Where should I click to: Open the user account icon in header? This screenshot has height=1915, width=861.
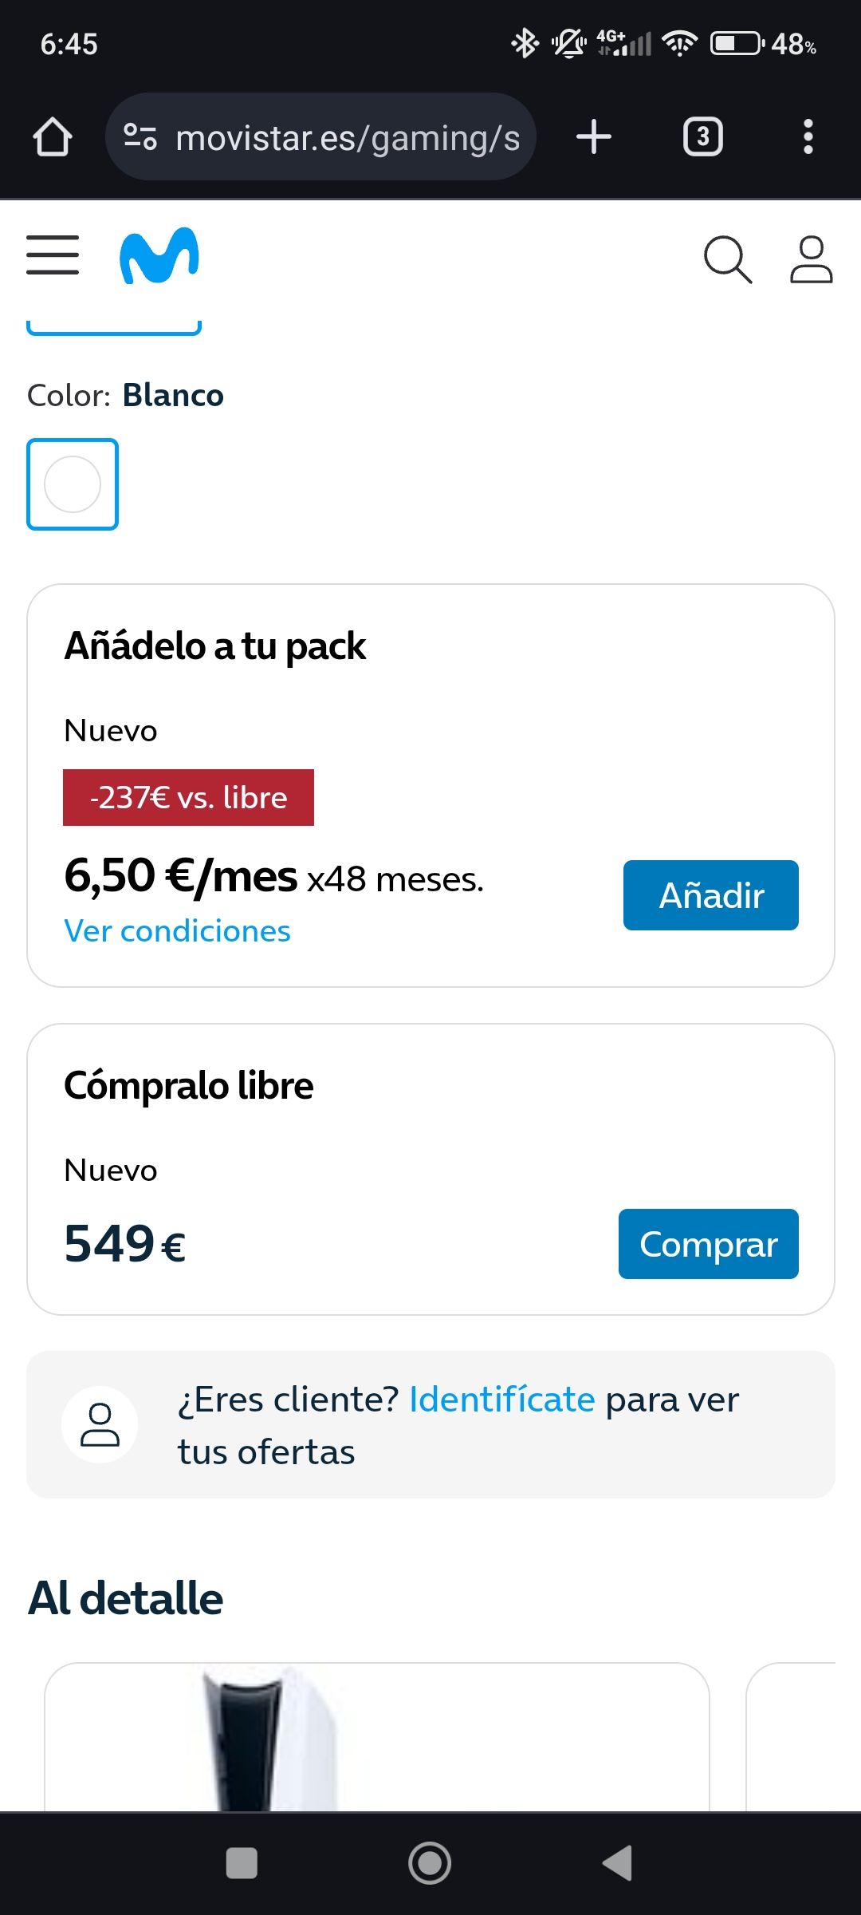[x=811, y=259]
